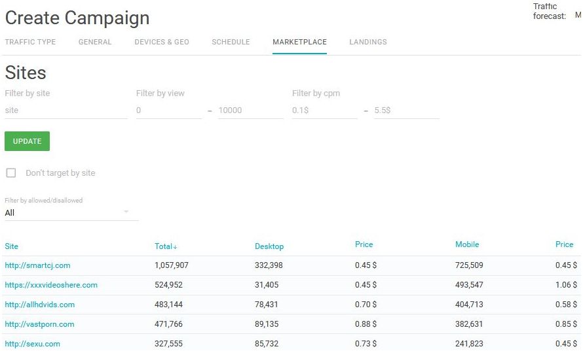Open the http://allhdvids.com link

coord(40,305)
